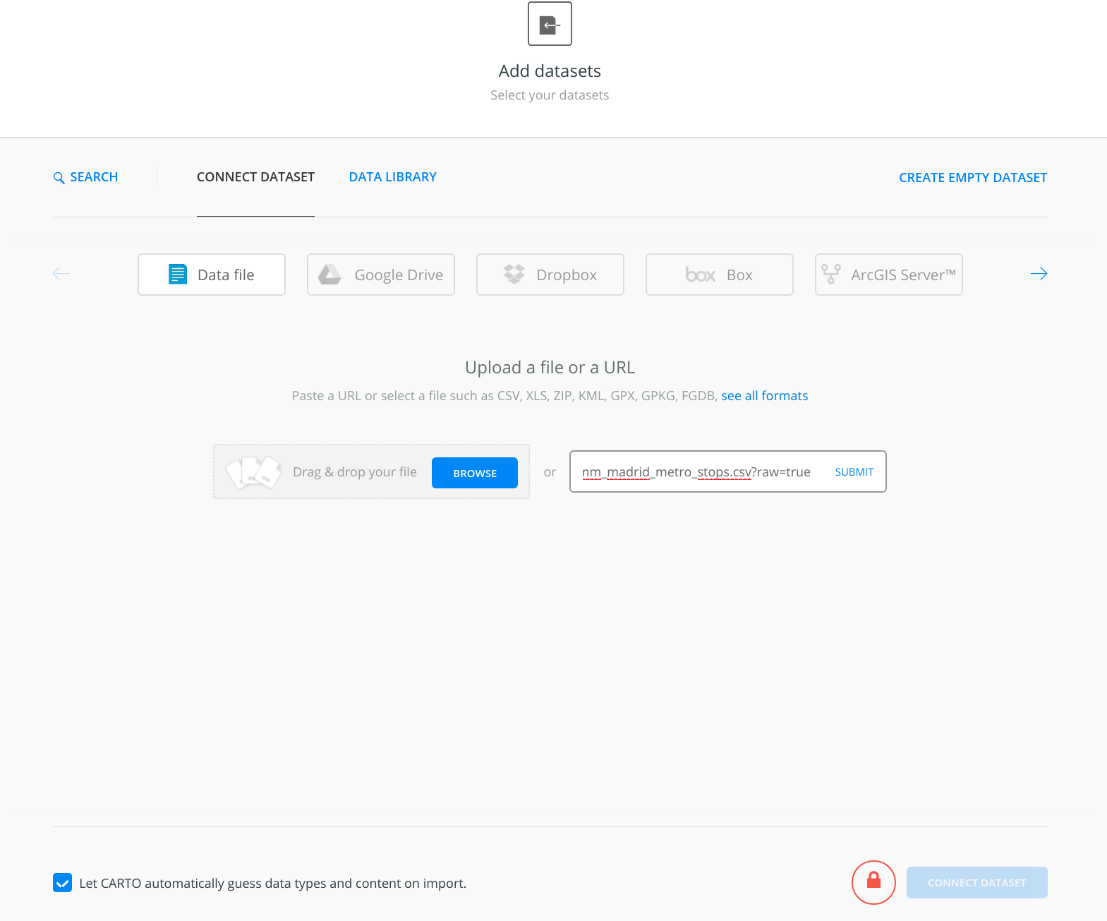Go to previous connectors with left arrow
Viewport: 1107px width, 921px height.
tap(61, 274)
